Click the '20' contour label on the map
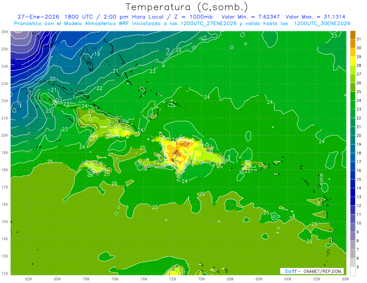This screenshot has height=283, width=367. tap(53, 79)
